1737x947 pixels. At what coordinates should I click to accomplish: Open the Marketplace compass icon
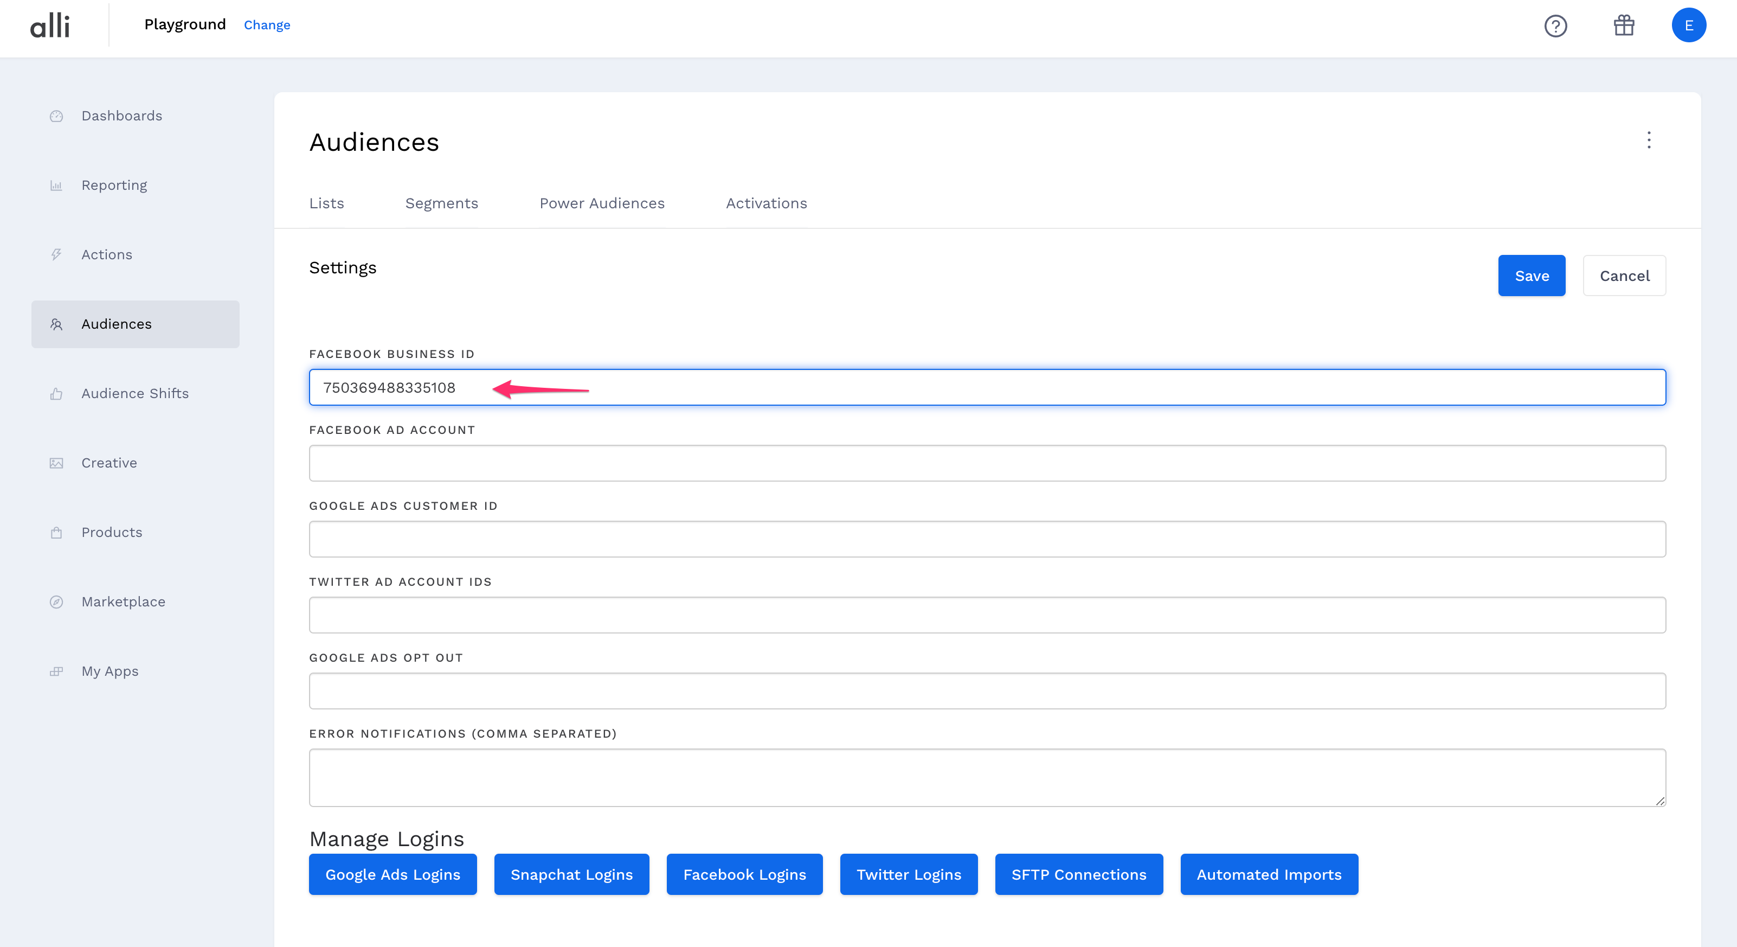coord(56,602)
